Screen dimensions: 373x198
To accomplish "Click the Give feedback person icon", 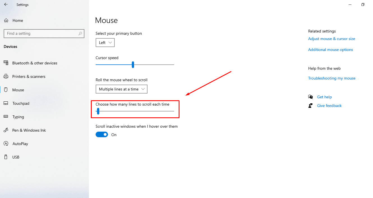I will point(310,105).
